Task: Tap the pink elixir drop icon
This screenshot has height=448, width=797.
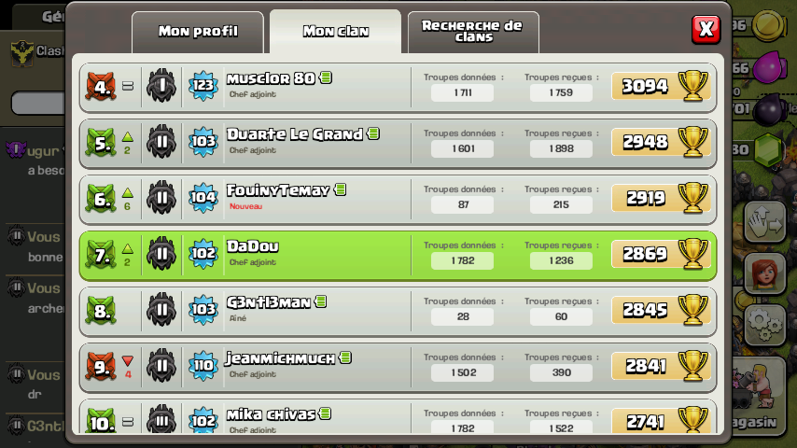Action: [x=769, y=67]
